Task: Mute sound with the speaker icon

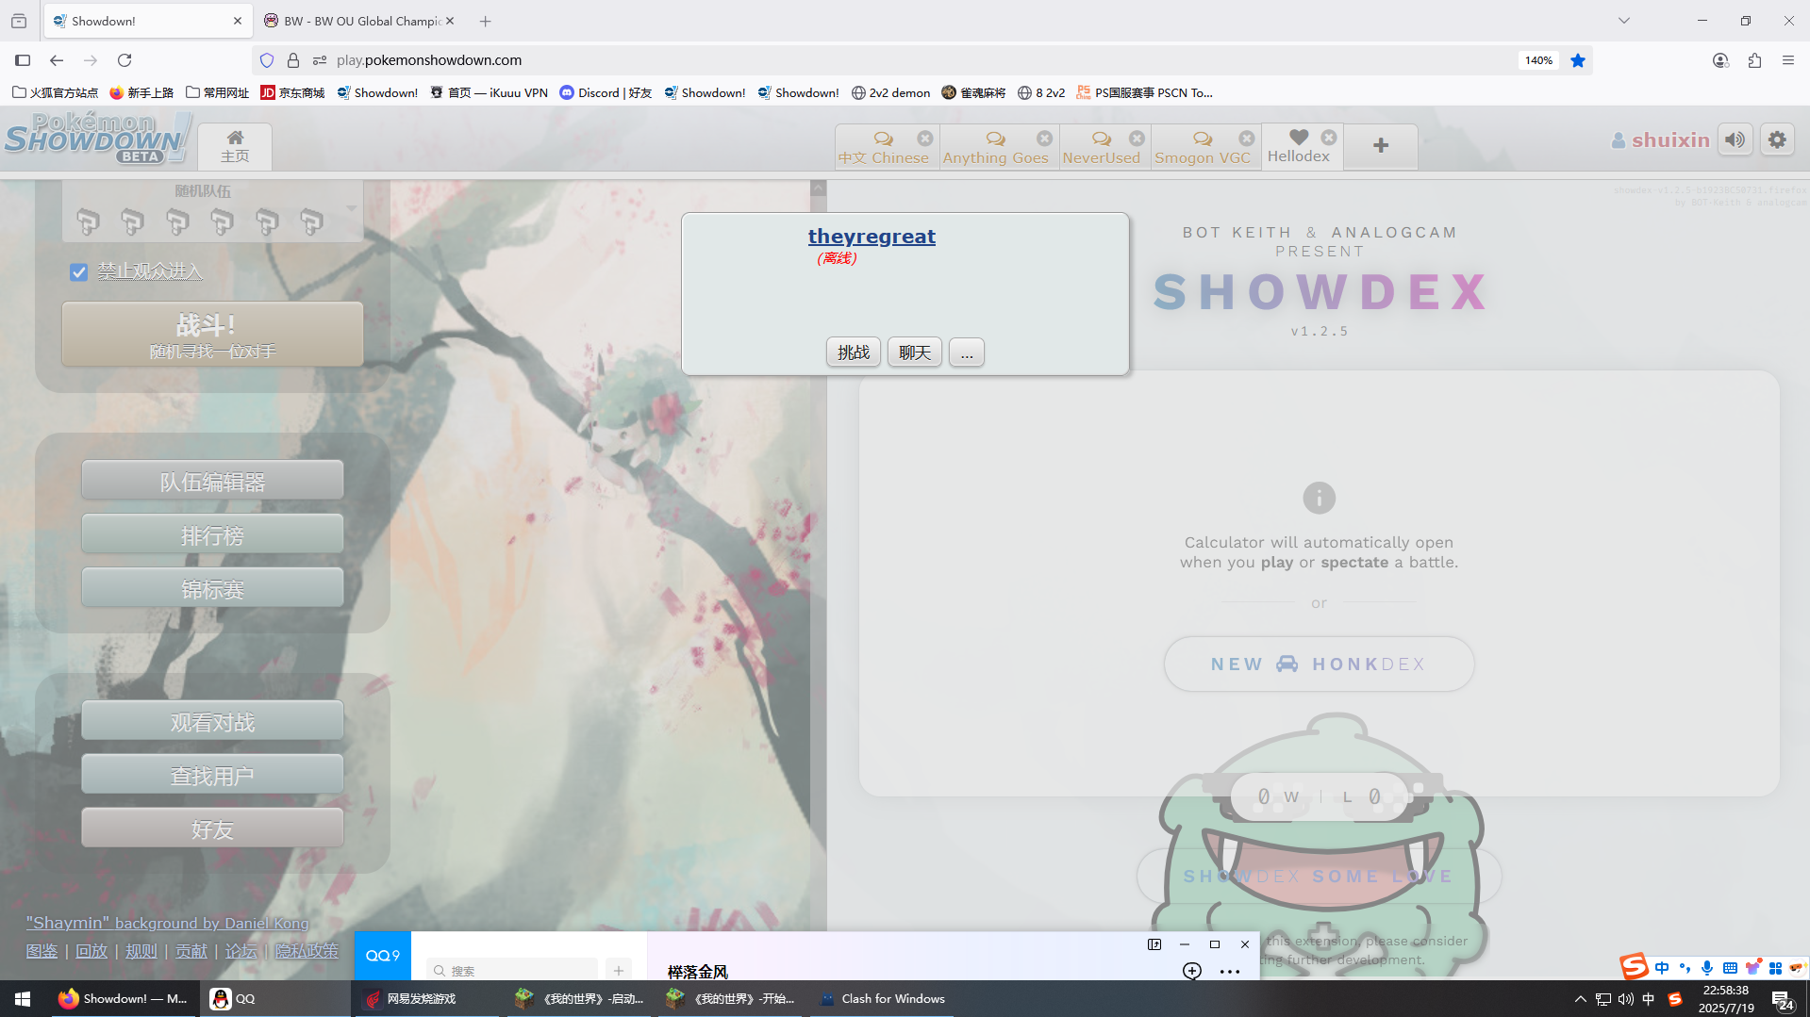Action: click(x=1735, y=140)
